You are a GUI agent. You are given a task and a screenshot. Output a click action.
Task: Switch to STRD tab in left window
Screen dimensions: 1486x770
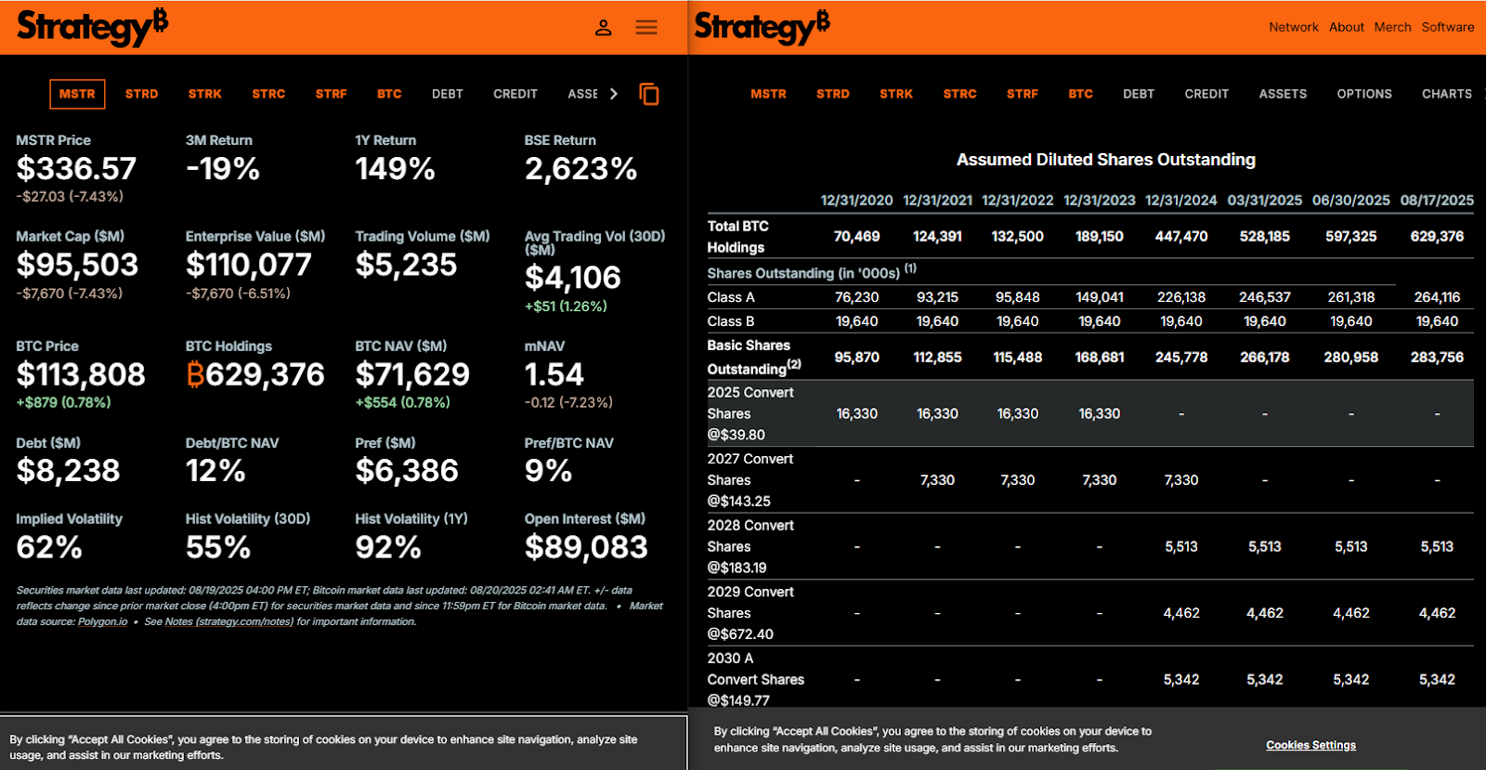point(141,94)
